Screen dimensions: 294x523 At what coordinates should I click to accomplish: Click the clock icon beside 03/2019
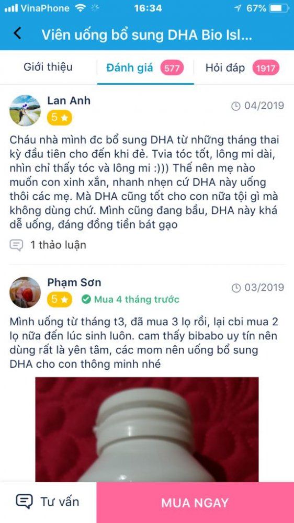coord(235,288)
